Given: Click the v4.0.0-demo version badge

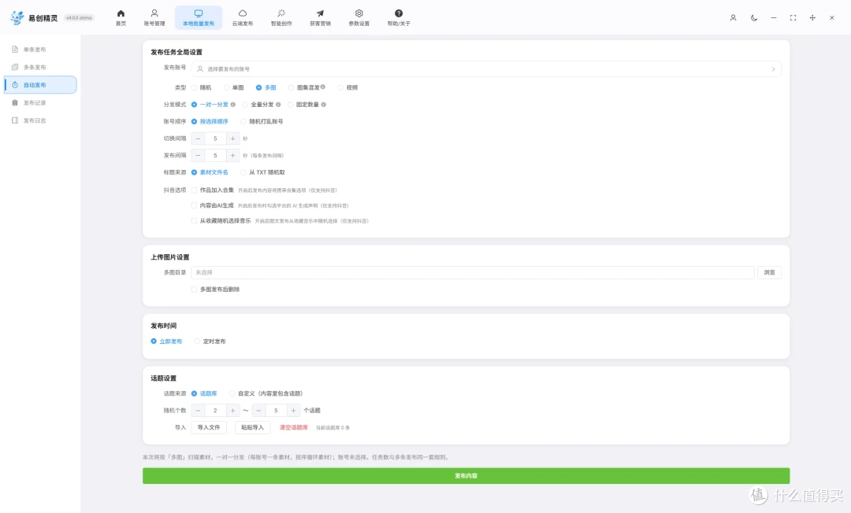Looking at the screenshot, I should click(80, 18).
